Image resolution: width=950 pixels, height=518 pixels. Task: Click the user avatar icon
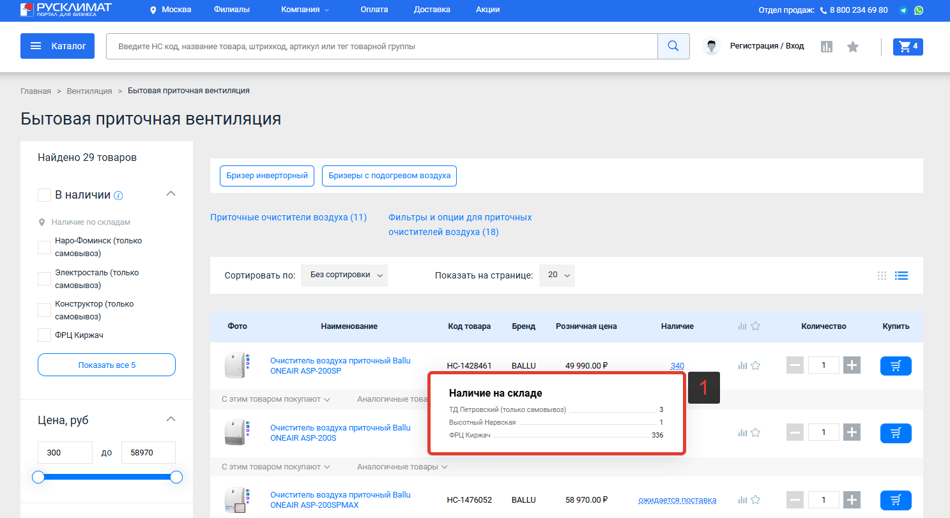tap(712, 46)
